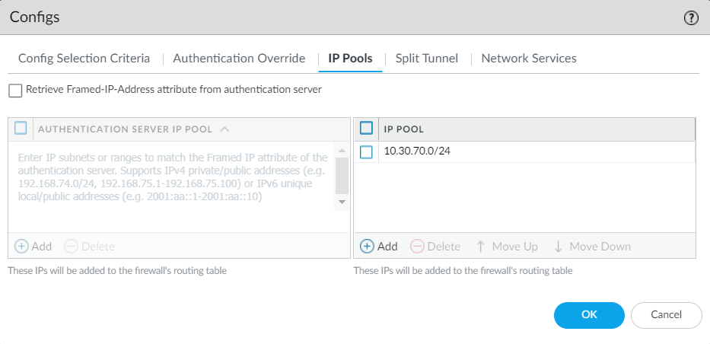Check the 10.30.70.0/24 row checkbox
The height and width of the screenshot is (344, 710).
coord(366,152)
